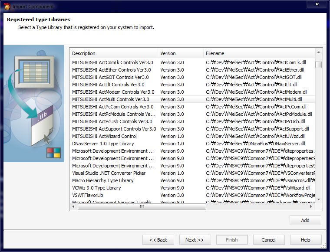Click the horizontal scrollbar right arrow

pyautogui.click(x=311, y=207)
